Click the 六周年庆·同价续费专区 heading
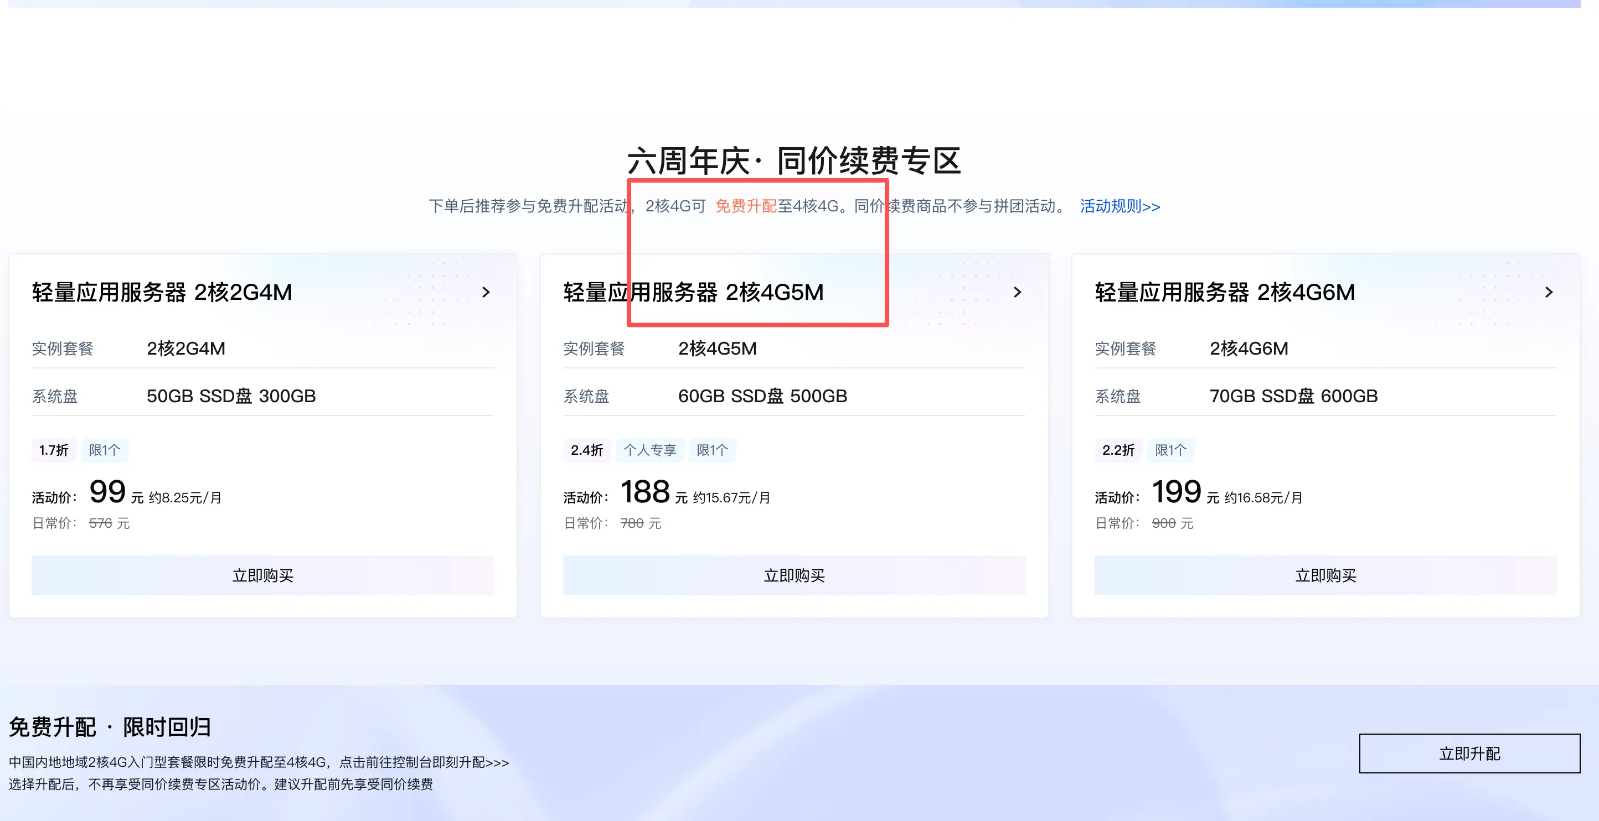1599x821 pixels. [x=794, y=160]
